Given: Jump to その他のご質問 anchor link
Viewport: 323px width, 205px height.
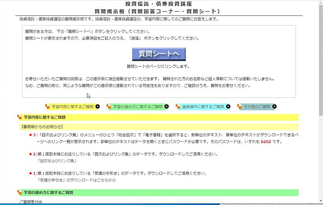Looking at the screenshot, I should [x=257, y=107].
